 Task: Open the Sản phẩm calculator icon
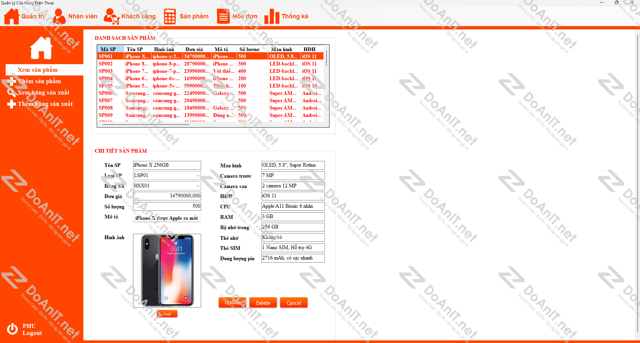point(170,16)
